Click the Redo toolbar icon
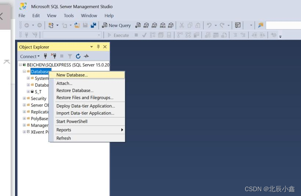Image resolution: width=301 pixels, height=196 pixels. (222, 25)
